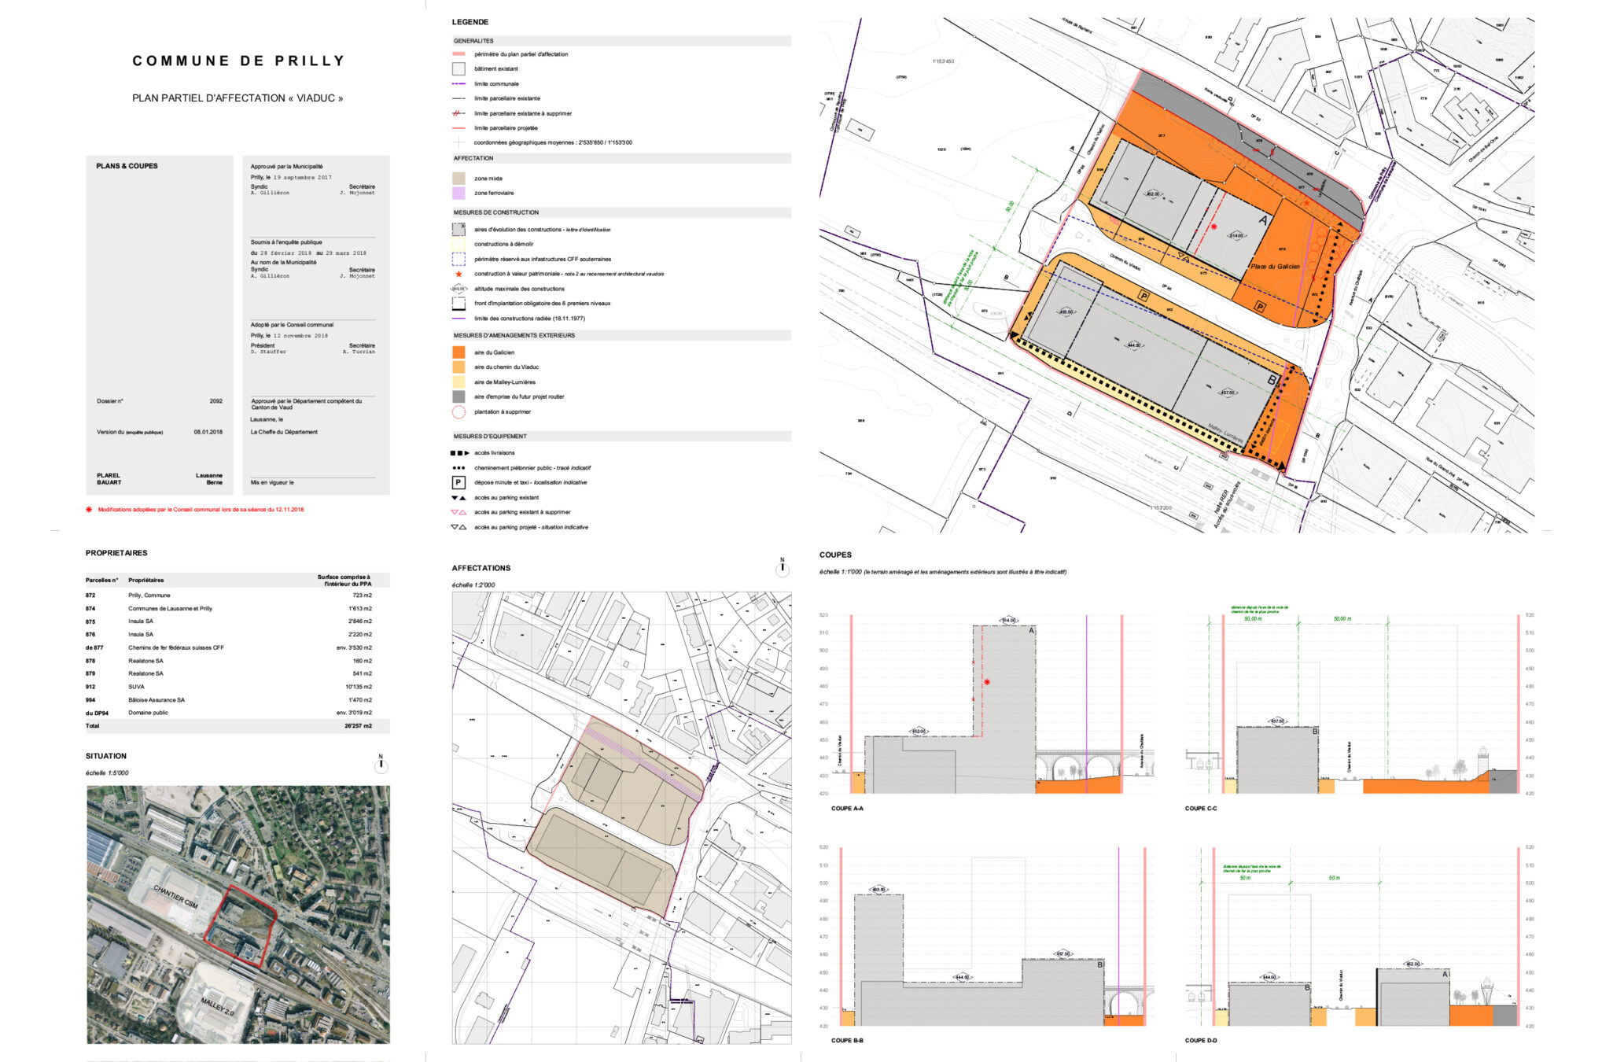
Task: Click the limite parcellaire existante à supprimer symbol
Action: [459, 113]
